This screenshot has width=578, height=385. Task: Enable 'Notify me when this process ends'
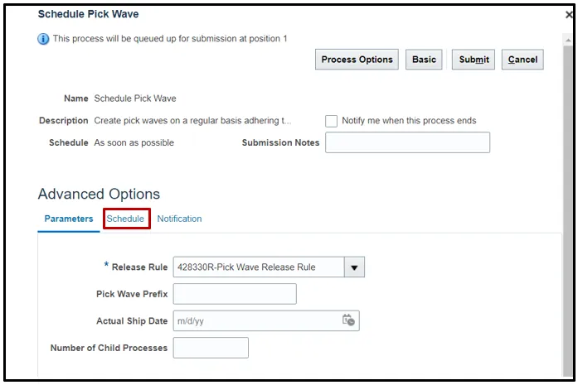click(332, 121)
